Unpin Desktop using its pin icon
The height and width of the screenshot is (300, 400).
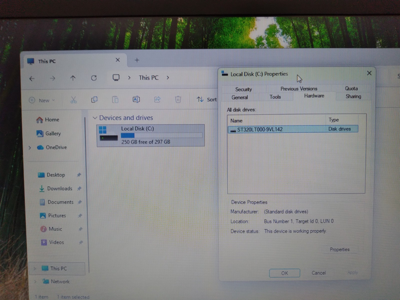pos(79,175)
